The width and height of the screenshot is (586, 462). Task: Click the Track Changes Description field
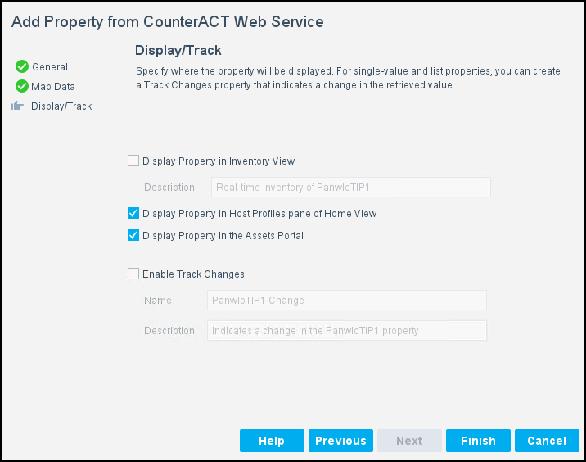point(347,331)
